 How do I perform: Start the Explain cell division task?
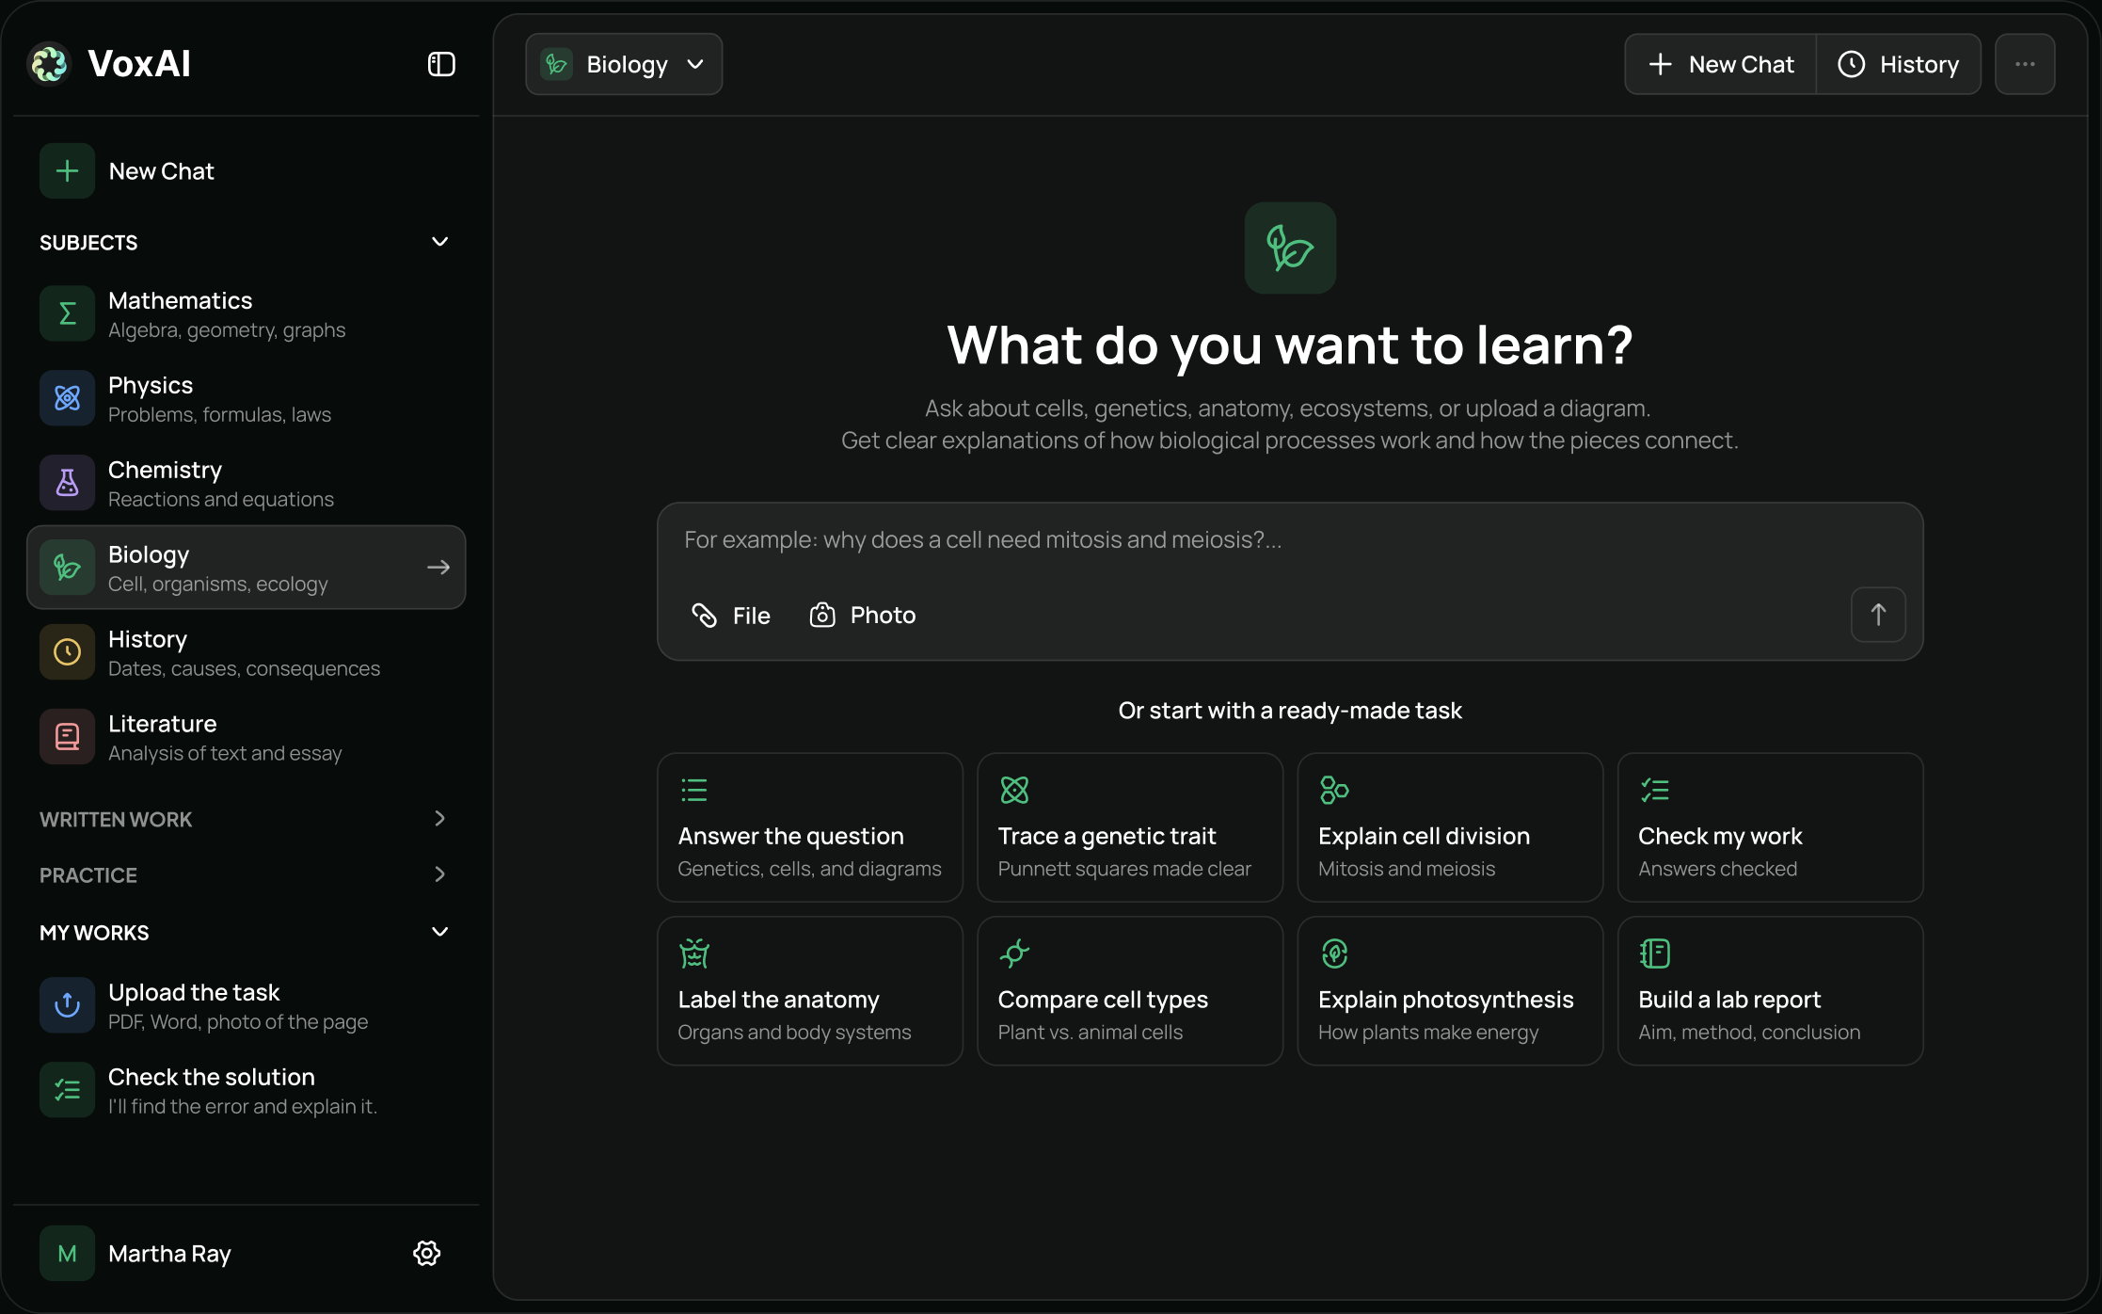click(x=1450, y=827)
